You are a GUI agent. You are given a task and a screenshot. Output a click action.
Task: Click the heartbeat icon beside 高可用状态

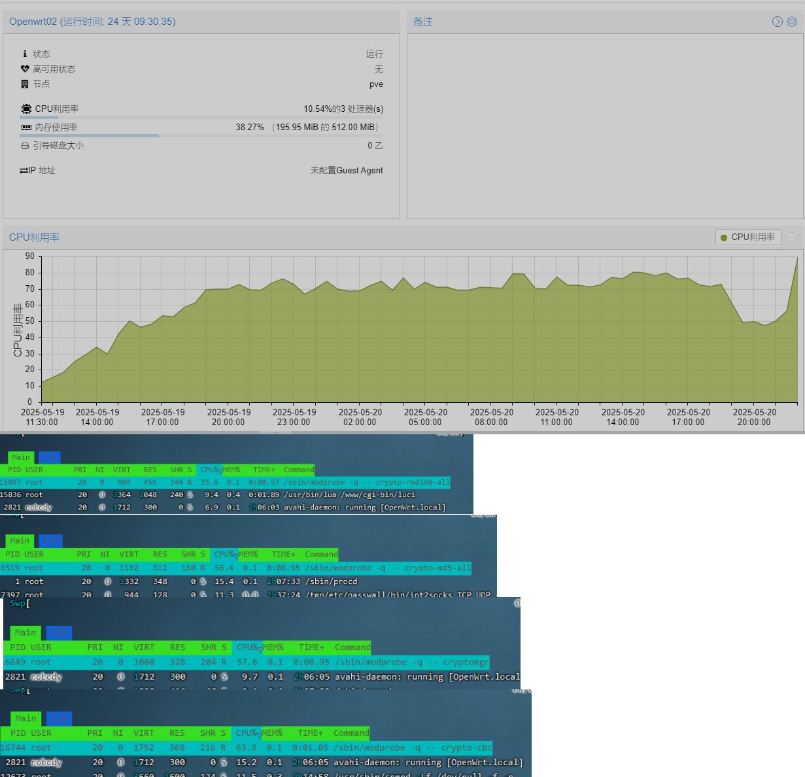tap(25, 69)
